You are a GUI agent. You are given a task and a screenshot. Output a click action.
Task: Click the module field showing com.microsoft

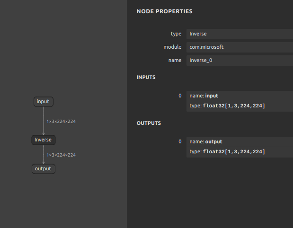pos(240,47)
